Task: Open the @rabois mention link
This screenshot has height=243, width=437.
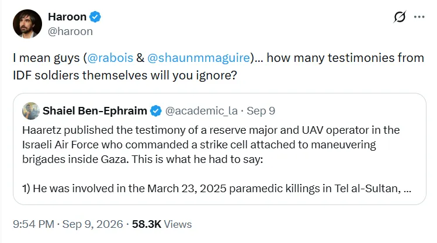Action: click(110, 58)
